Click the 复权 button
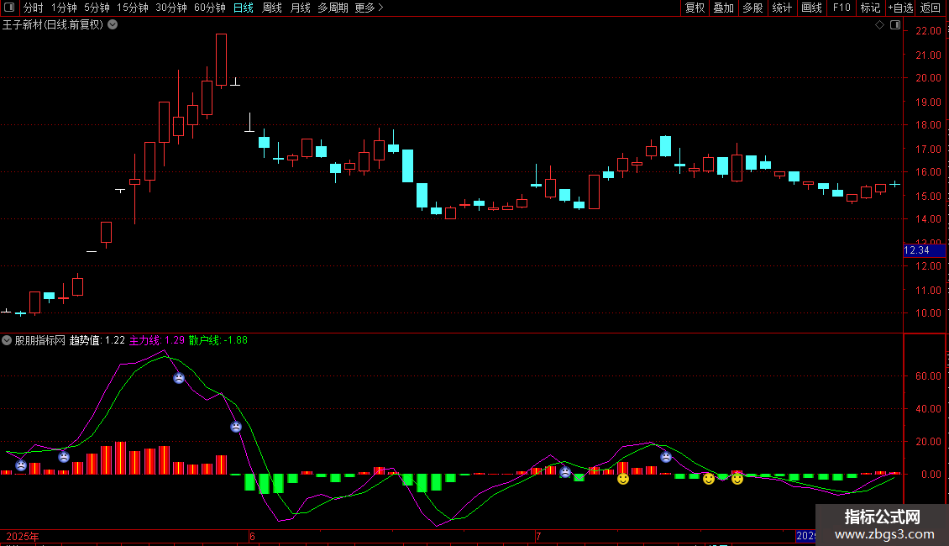The height and width of the screenshot is (546, 949). coord(695,8)
